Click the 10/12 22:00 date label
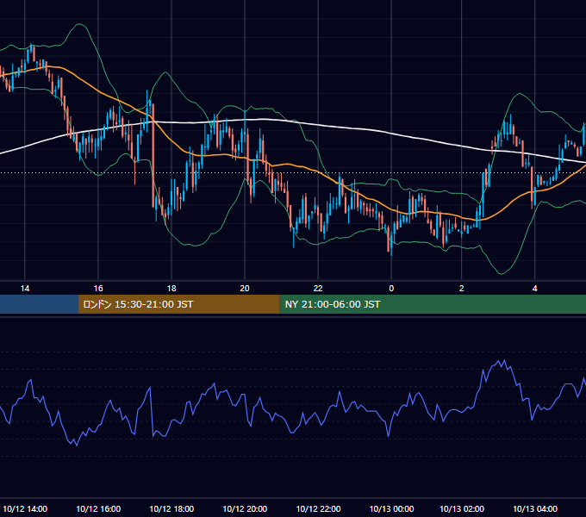Image resolution: width=586 pixels, height=517 pixels. coord(318,508)
